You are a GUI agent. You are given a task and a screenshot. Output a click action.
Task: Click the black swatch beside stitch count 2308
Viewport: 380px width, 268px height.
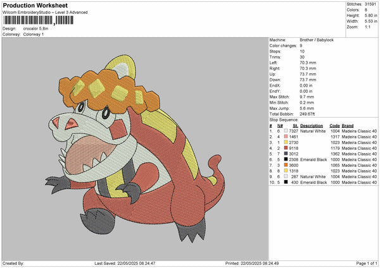286,159
